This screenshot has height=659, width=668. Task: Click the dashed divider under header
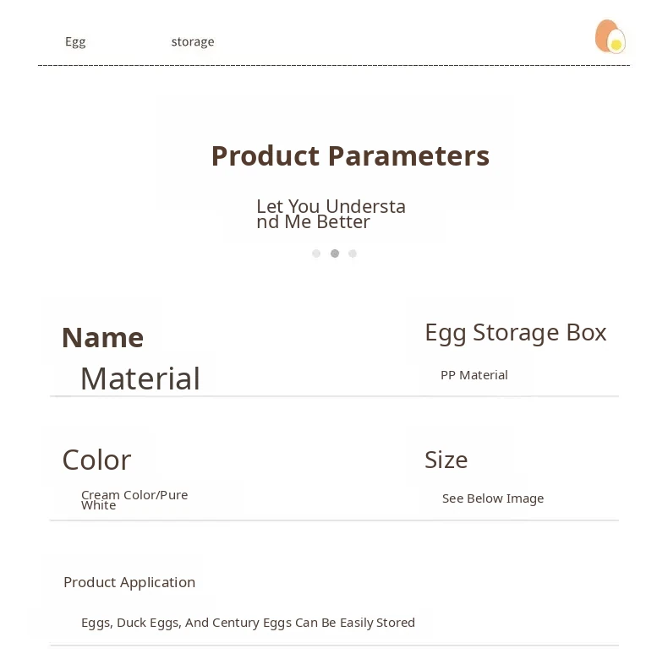333,65
